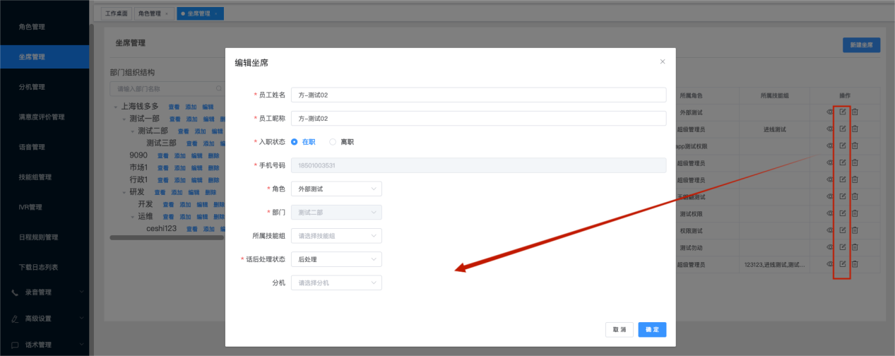Image resolution: width=895 pixels, height=356 pixels.
Task: Click delete trash icon in 外部测试 row
Action: (x=854, y=112)
